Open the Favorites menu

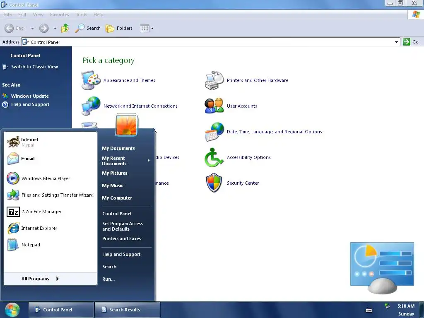click(60, 14)
